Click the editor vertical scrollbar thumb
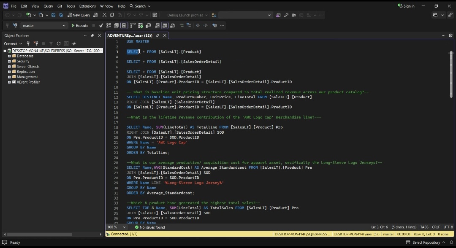456x248 pixels. click(x=451, y=74)
